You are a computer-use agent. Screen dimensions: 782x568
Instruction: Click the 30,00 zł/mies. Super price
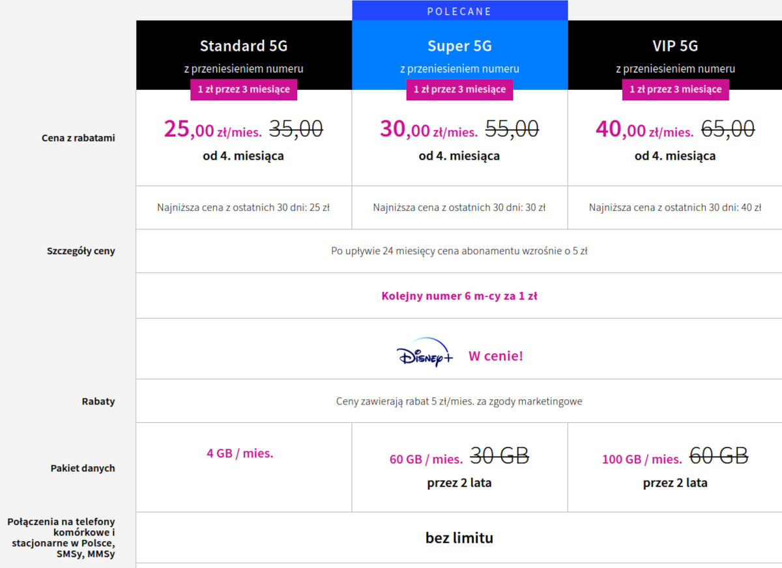point(428,130)
